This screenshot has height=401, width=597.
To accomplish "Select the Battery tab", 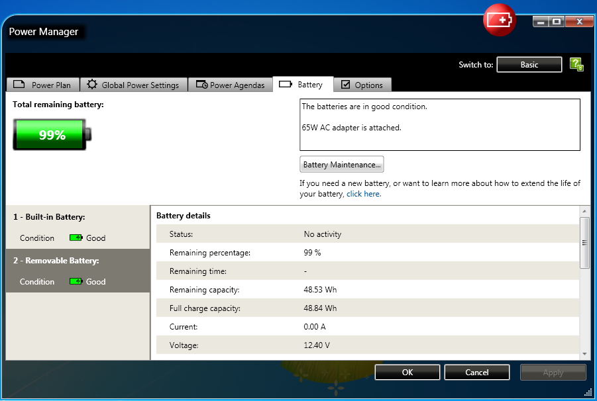I will pos(303,85).
